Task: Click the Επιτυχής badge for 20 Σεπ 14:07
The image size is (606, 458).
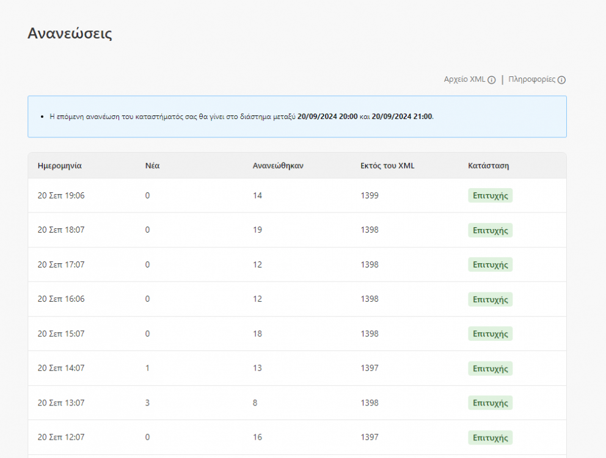Action: point(490,368)
